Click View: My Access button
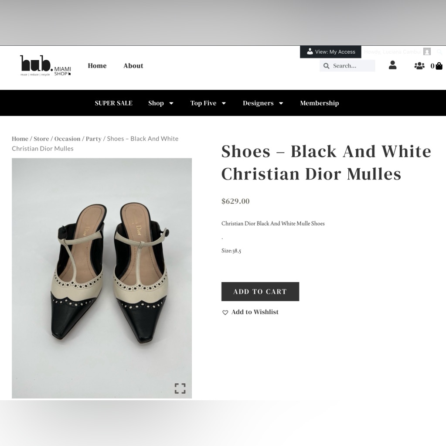The width and height of the screenshot is (446, 446). (330, 52)
